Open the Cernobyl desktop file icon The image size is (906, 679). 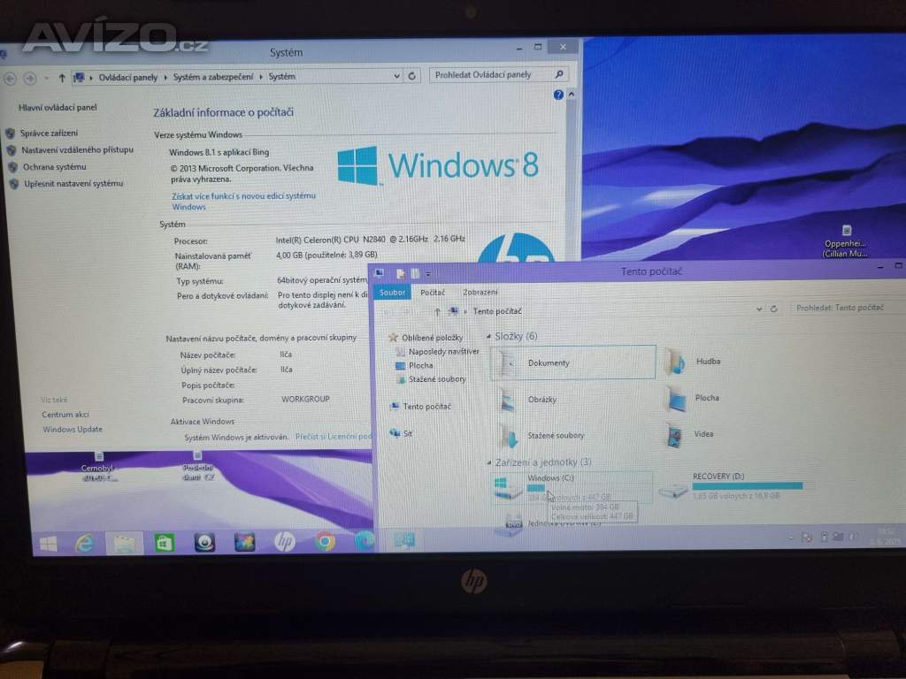[x=97, y=467]
